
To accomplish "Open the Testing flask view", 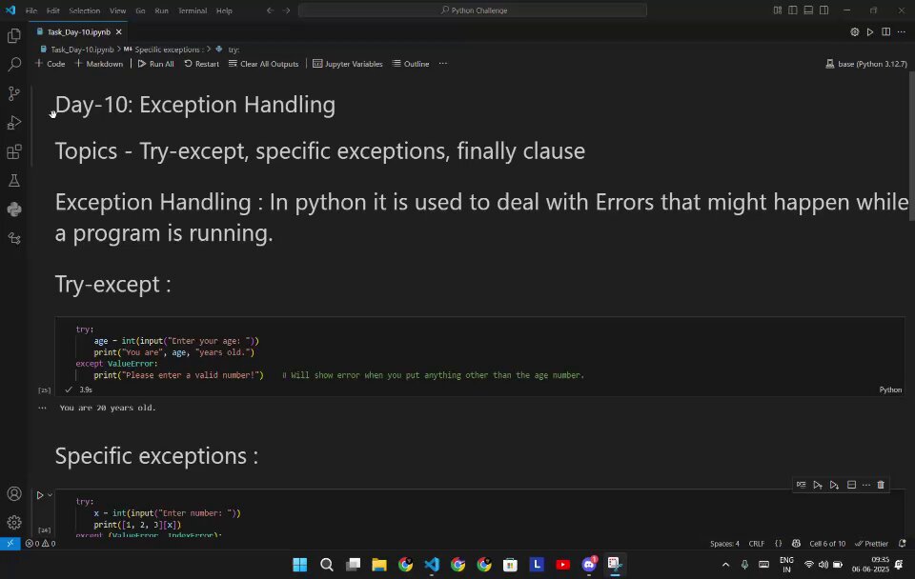I will [x=14, y=181].
